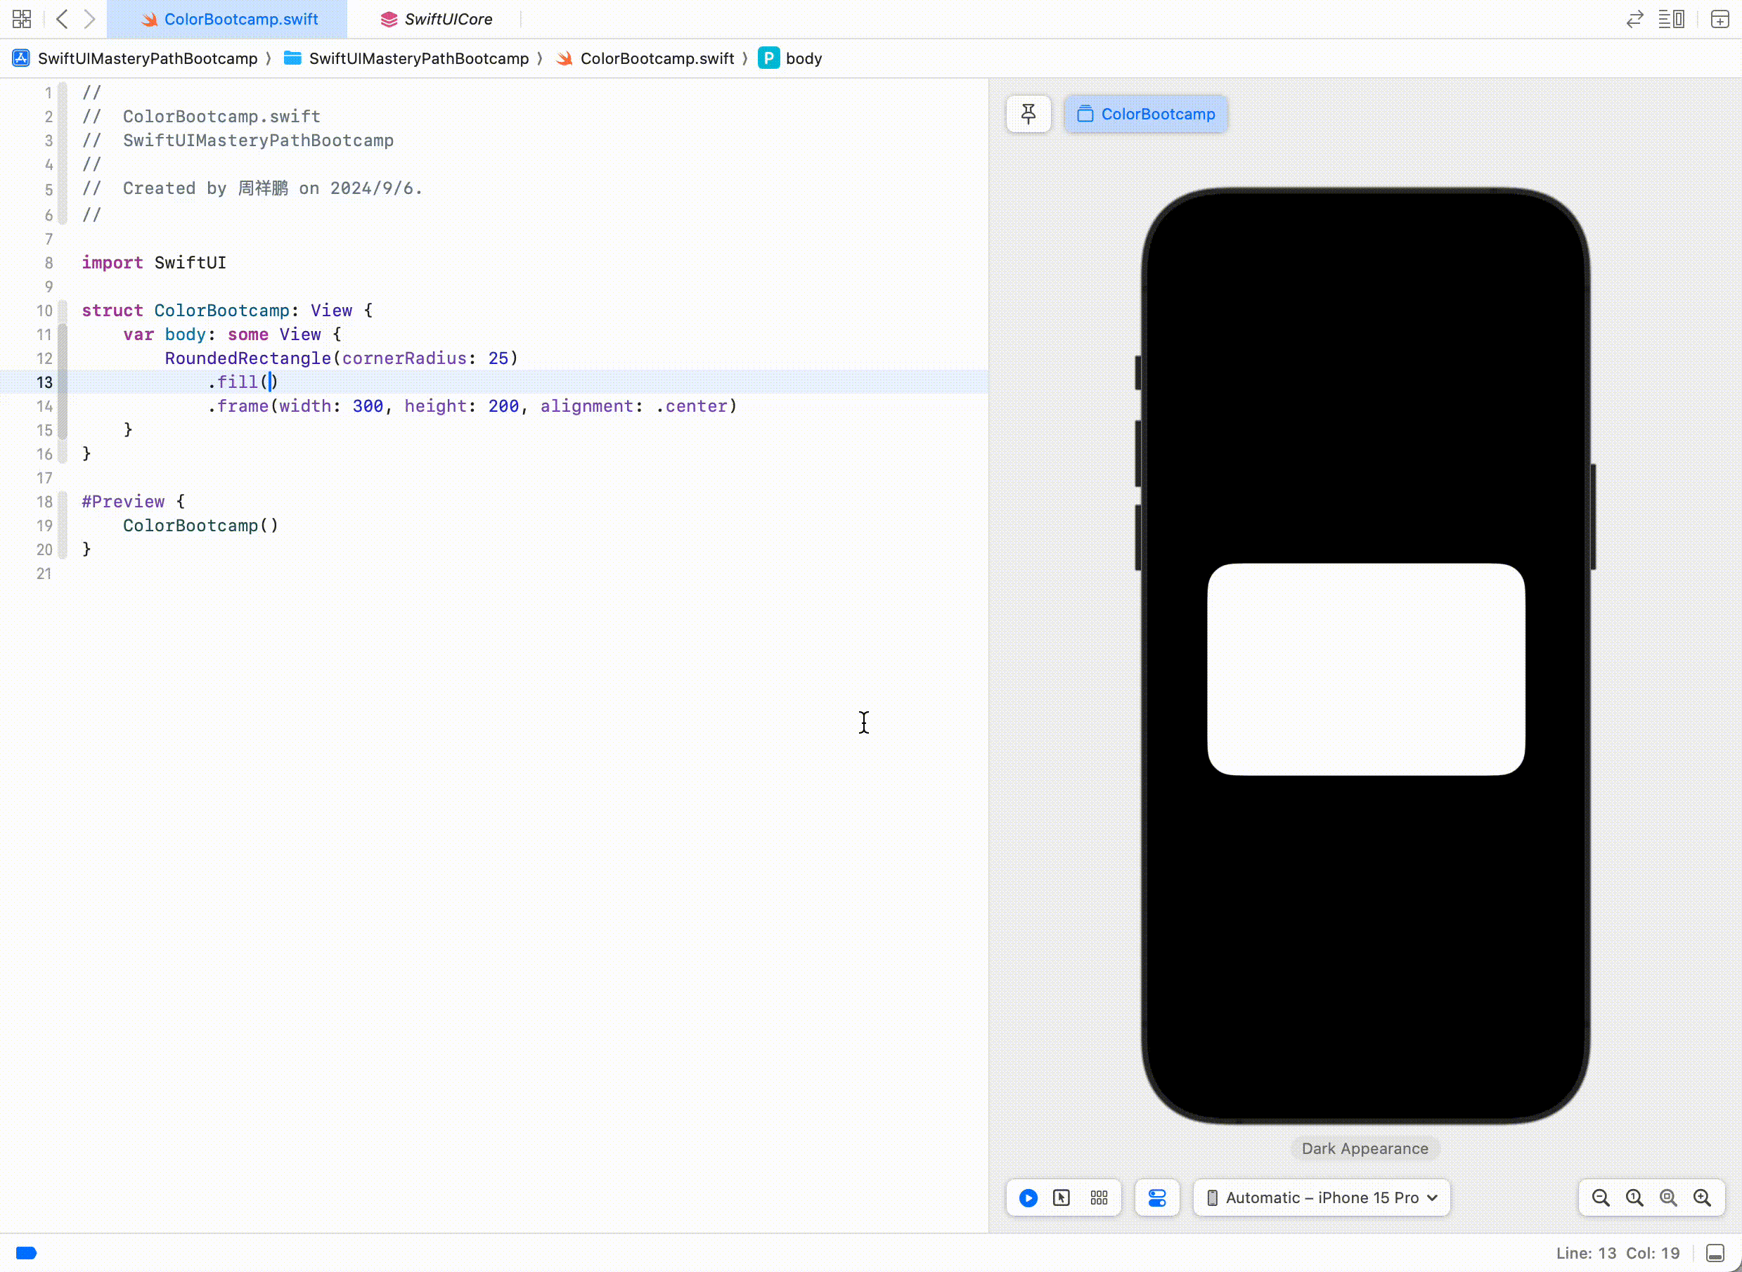Image resolution: width=1742 pixels, height=1272 pixels.
Task: Zoom out the preview canvas
Action: [x=1600, y=1198]
